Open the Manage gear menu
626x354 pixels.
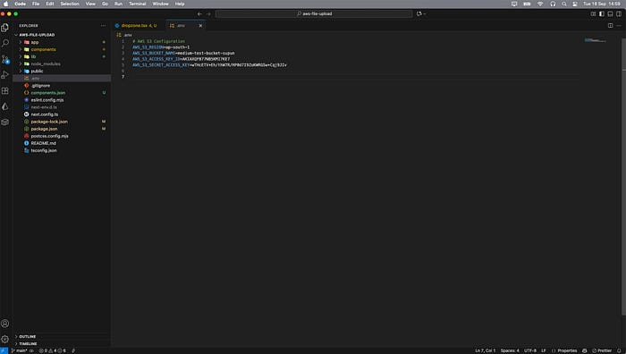click(x=5, y=339)
